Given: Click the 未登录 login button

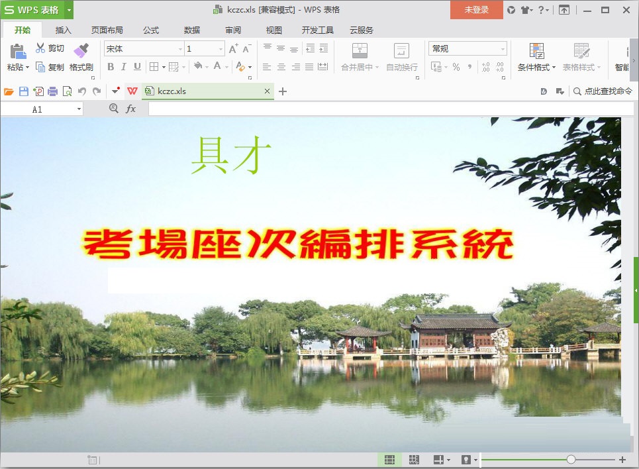Looking at the screenshot, I should tap(476, 10).
